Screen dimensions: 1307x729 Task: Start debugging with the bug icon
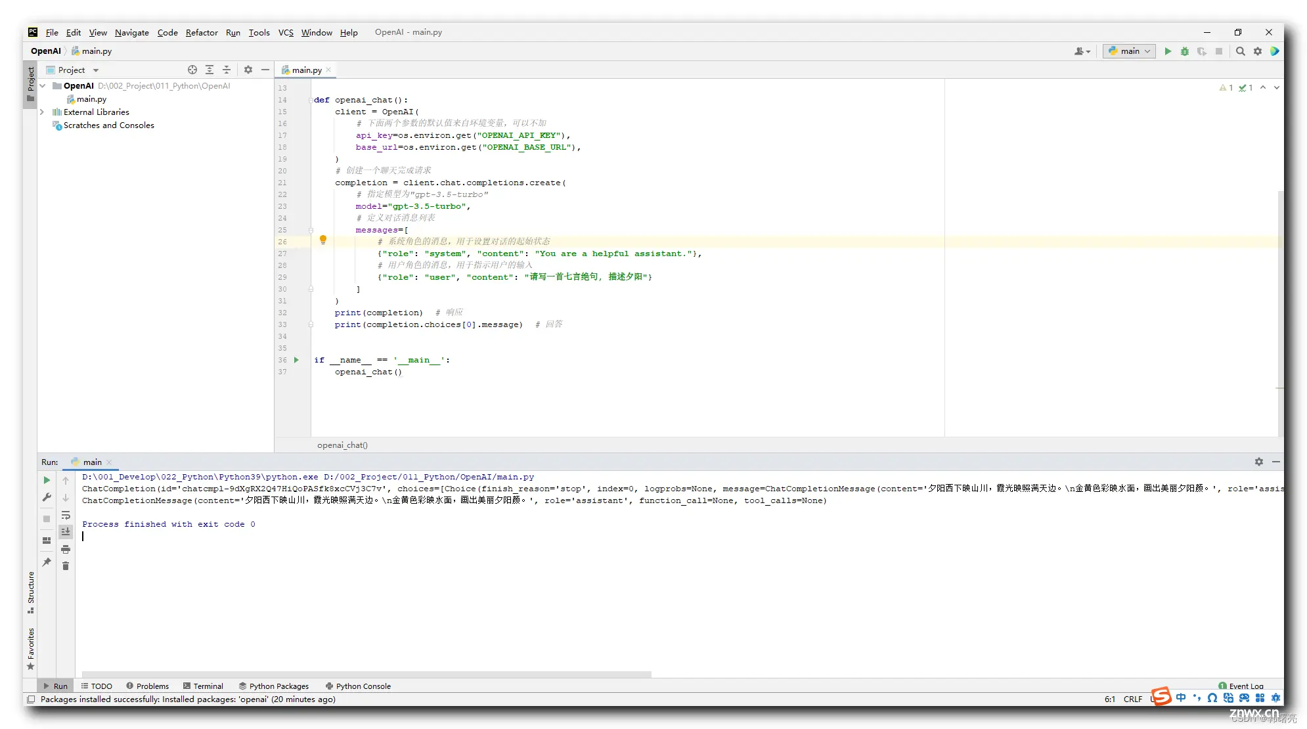1185,51
